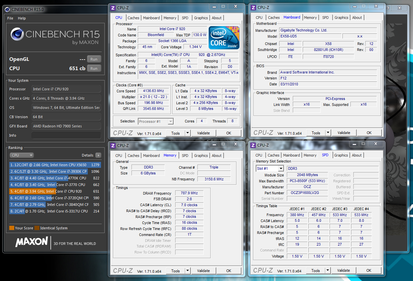The image size is (413, 281).
Task: Click the CPU-Z Z icon in the SPD window title
Action: (x=253, y=145)
